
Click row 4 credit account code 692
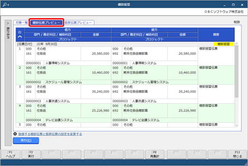click(115, 111)
